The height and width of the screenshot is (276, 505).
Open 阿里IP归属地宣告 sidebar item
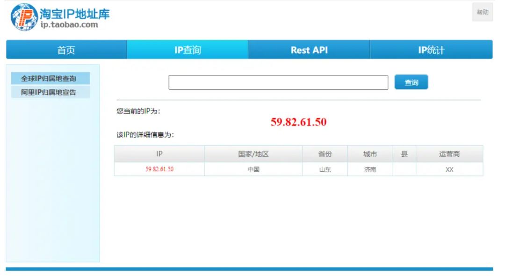[x=50, y=92]
